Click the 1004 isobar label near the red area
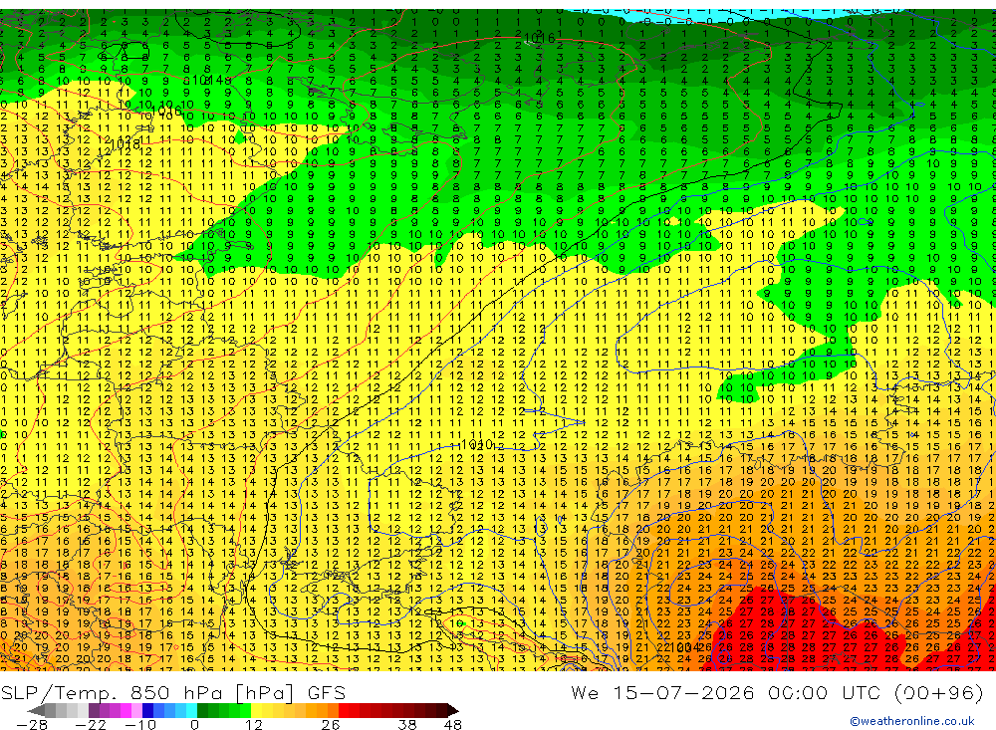The height and width of the screenshot is (730, 996). [684, 647]
